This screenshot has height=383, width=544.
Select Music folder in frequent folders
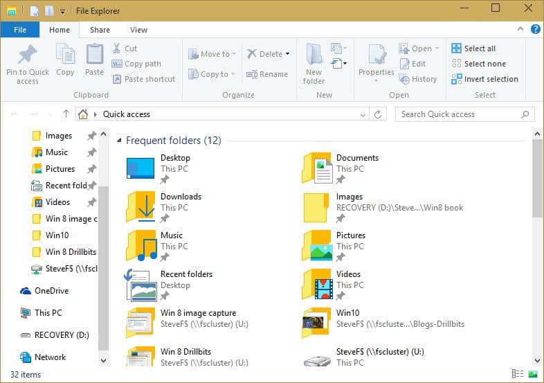point(157,246)
